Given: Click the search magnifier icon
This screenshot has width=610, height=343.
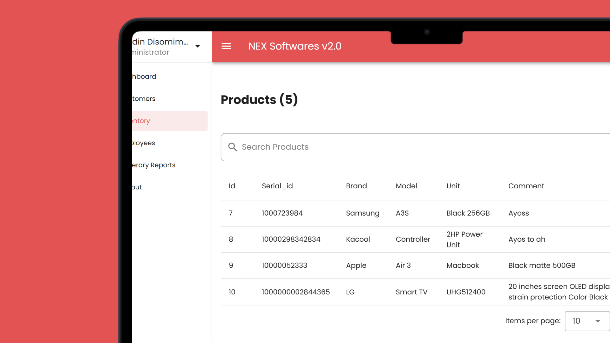Looking at the screenshot, I should tap(233, 147).
